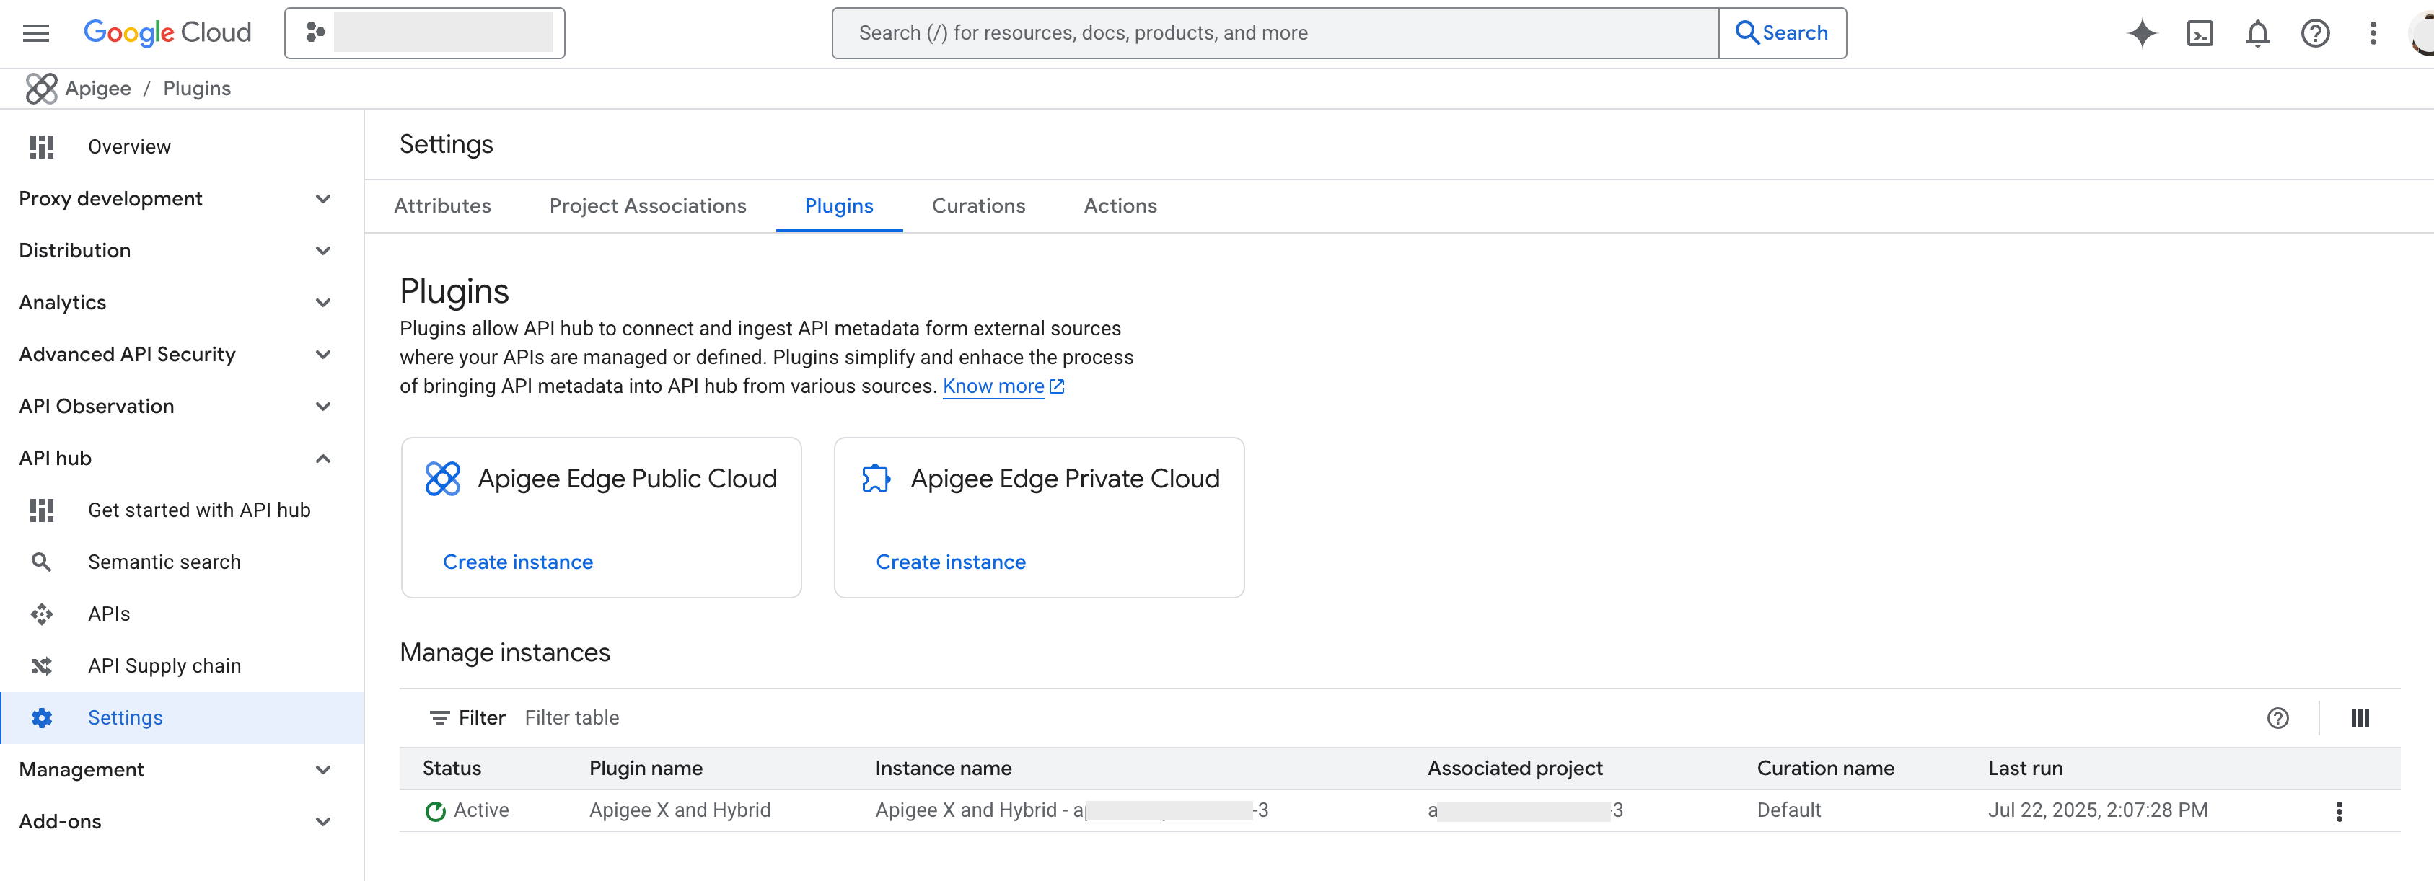The image size is (2434, 881).
Task: Expand the Advanced API Security section
Action: coord(323,354)
